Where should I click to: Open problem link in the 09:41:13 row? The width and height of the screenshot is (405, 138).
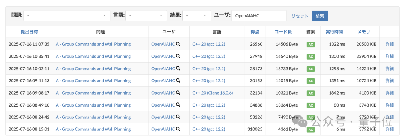93,81
